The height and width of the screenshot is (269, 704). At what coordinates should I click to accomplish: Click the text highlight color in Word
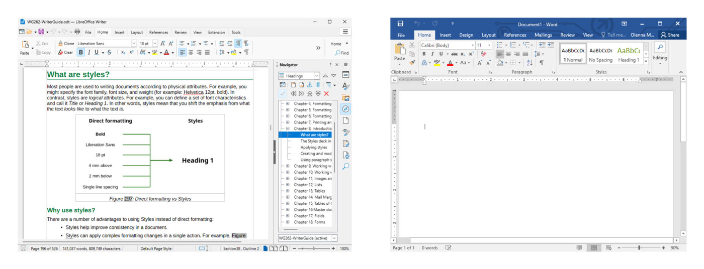pyautogui.click(x=437, y=63)
